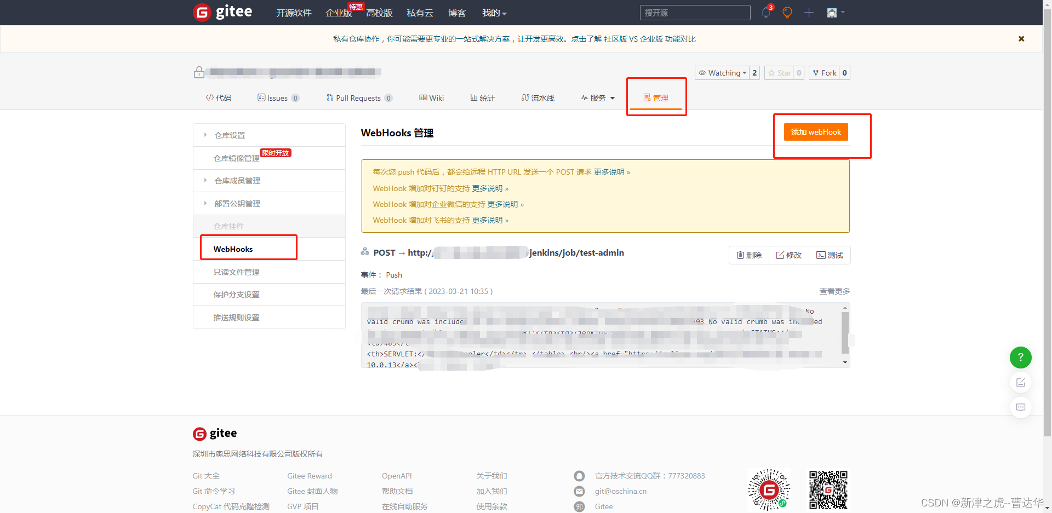Open 只读文件管理 in the sidebar
This screenshot has width=1052, height=513.
pos(269,272)
